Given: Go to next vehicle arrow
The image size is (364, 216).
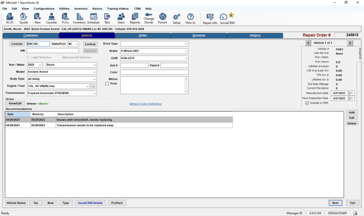Looking at the screenshot, I should [350, 43].
